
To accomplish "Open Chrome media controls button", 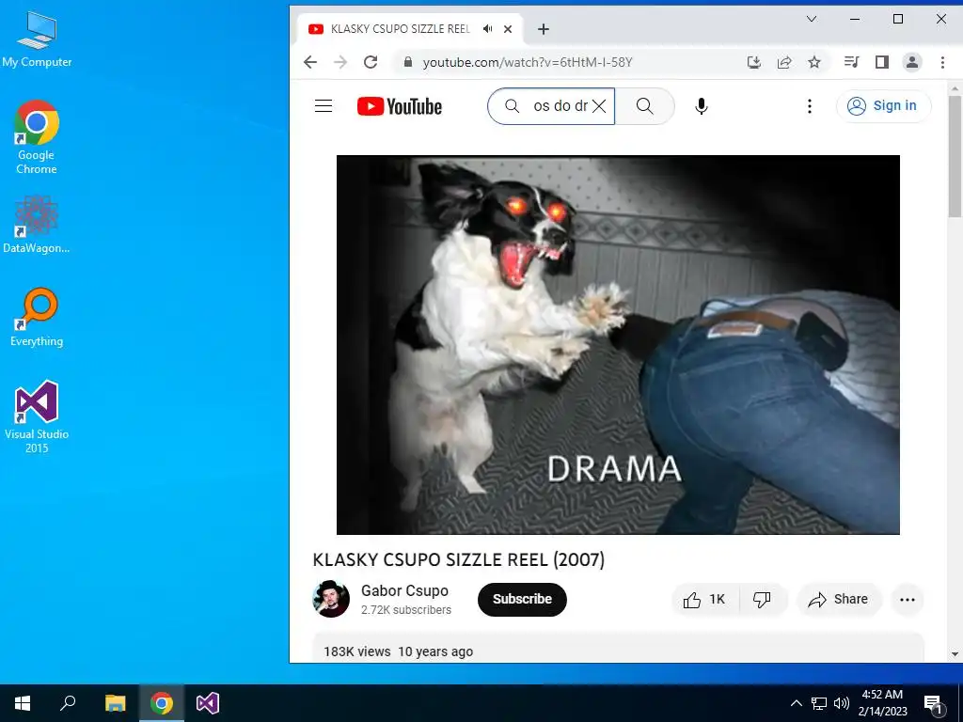I will 851,62.
